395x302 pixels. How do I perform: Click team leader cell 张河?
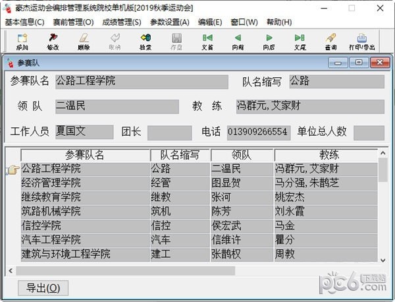[x=242, y=197]
